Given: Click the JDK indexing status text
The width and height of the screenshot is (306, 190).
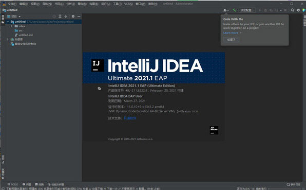Looking at the screenshot, I should 252,188.
